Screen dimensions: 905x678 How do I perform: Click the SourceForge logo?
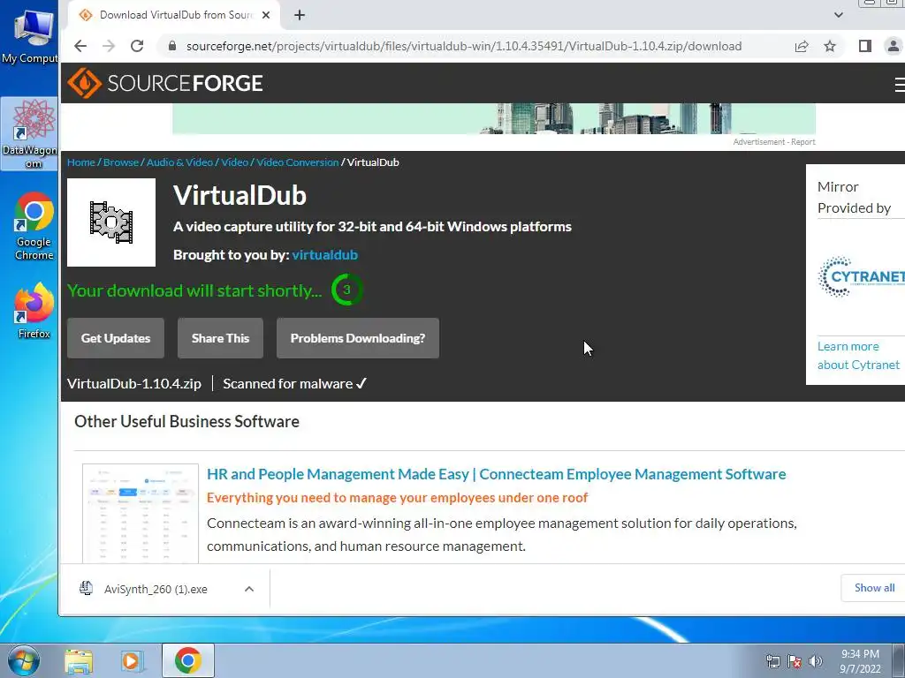click(x=165, y=83)
